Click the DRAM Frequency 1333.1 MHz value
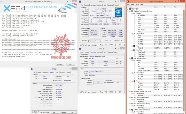The image size is (186, 114). tap(59, 86)
